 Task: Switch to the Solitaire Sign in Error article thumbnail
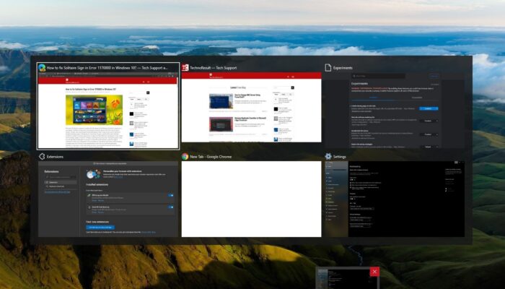[107, 108]
